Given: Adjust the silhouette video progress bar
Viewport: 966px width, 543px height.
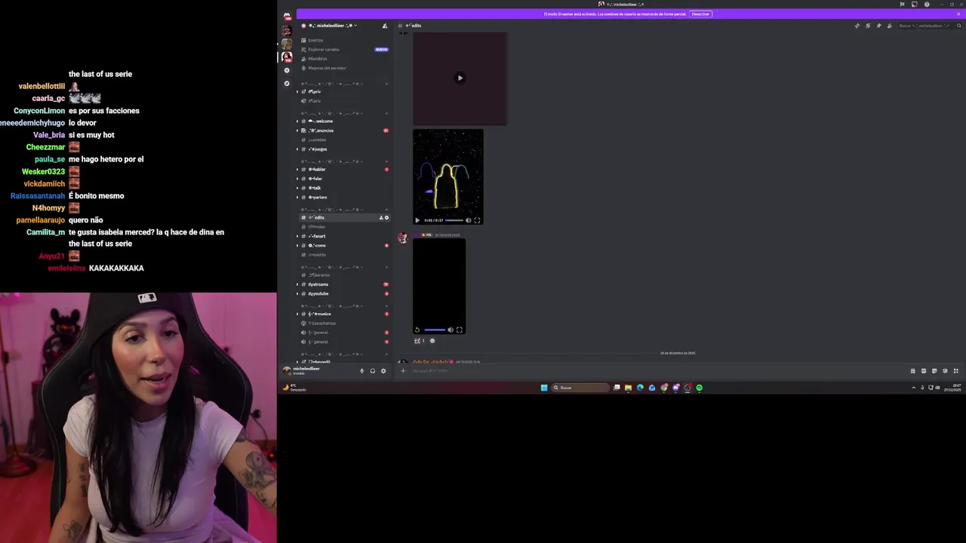Looking at the screenshot, I should point(454,220).
